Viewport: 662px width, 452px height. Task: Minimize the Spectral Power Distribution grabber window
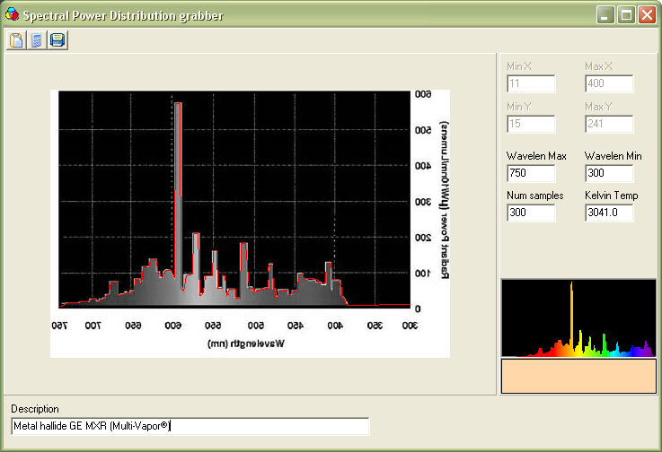pos(605,15)
